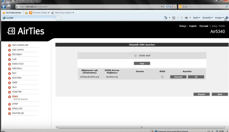This screenshot has width=229, height=132.
Task: Click the red arrow icon next to ANA SAYFA
Action: pyautogui.click(x=10, y=50)
